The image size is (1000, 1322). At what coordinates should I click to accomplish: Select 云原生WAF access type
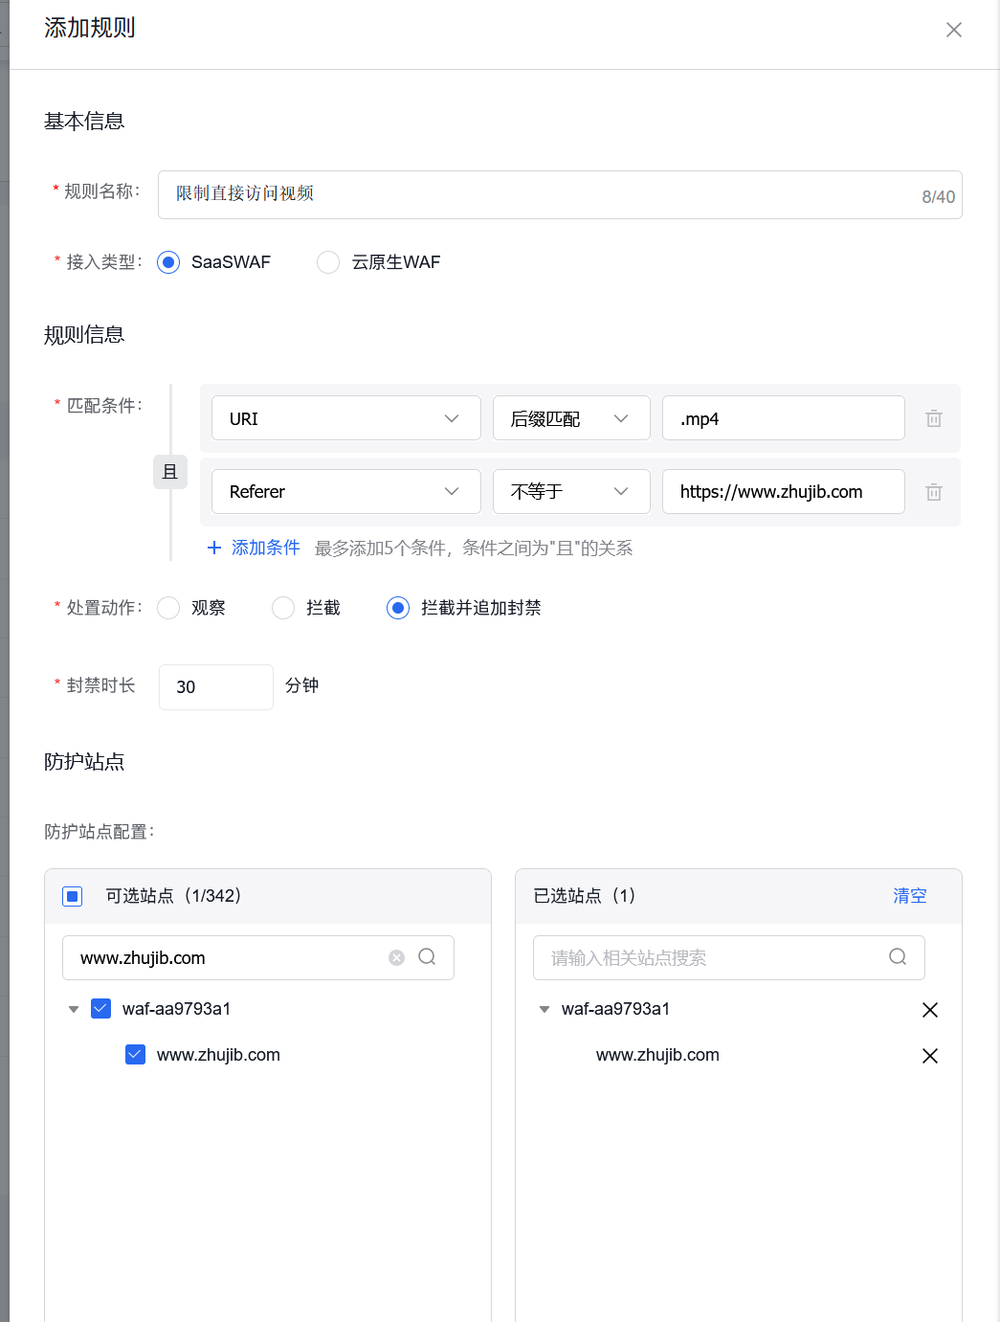point(328,262)
